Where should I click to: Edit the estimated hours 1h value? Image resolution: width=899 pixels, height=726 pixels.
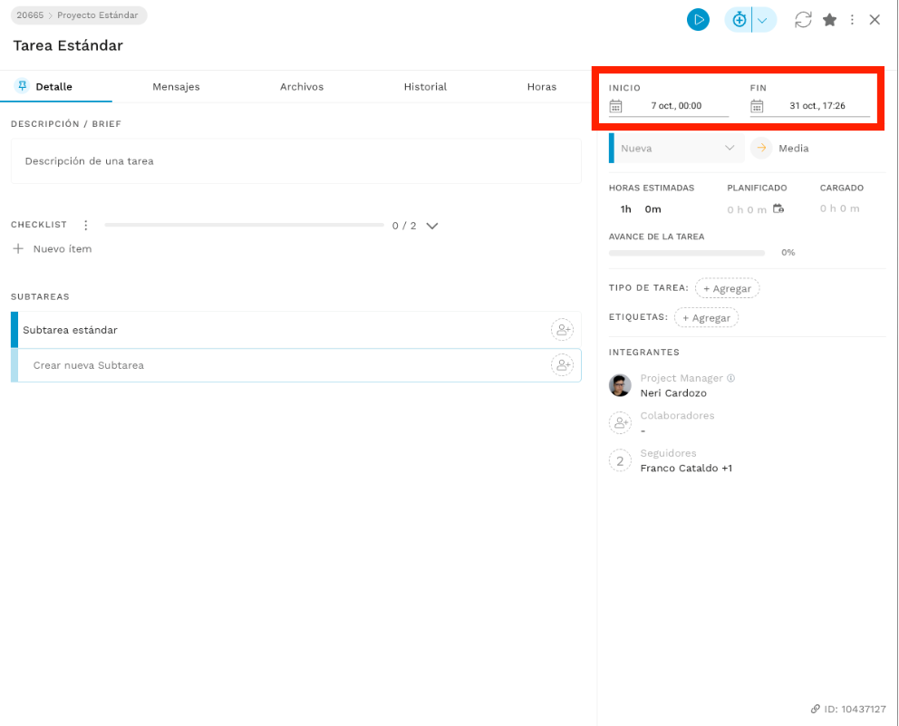coord(625,209)
